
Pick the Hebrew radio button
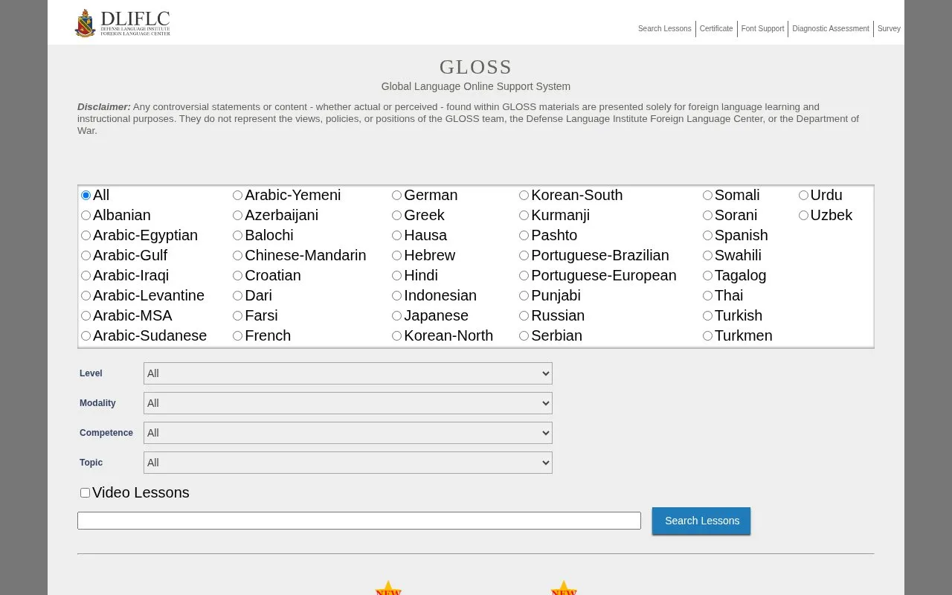pyautogui.click(x=397, y=256)
